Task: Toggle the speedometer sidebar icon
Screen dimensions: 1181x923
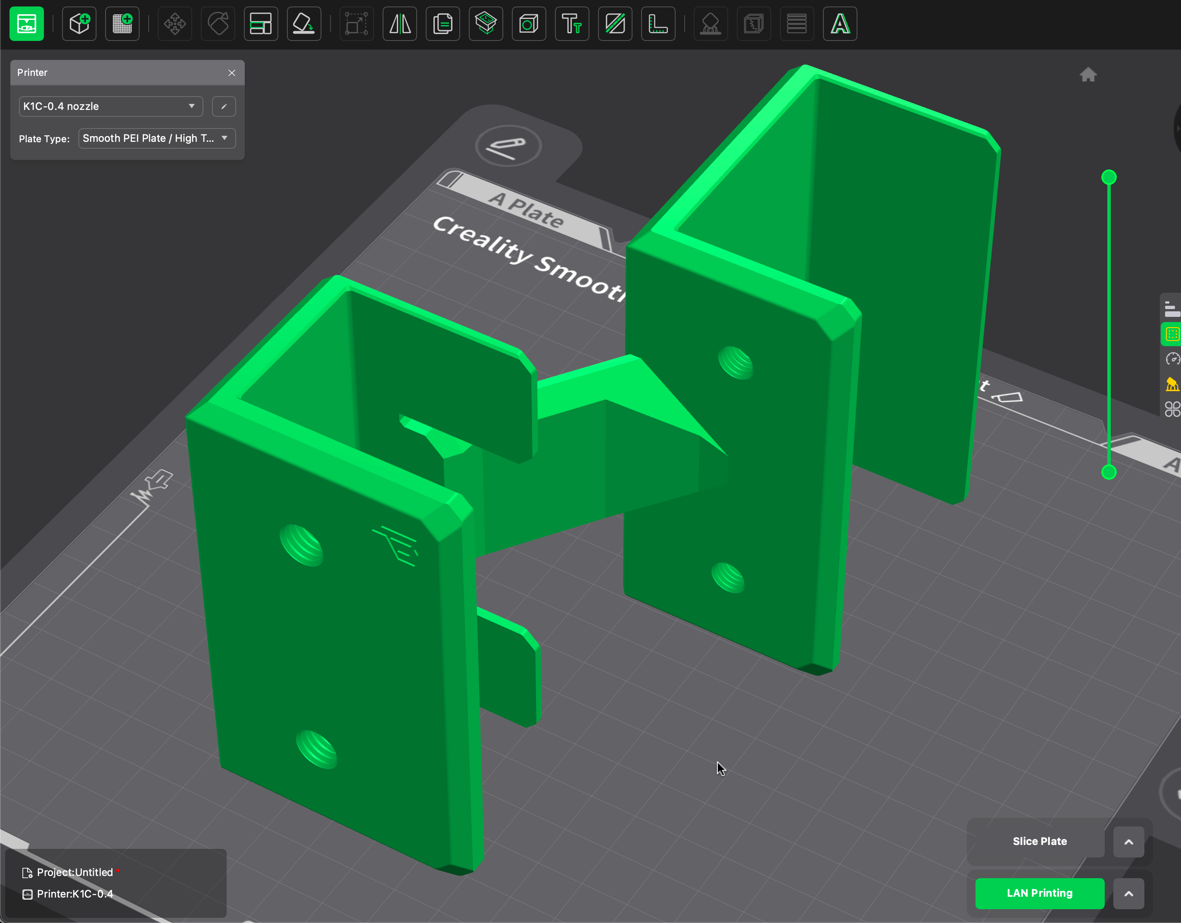Action: pos(1172,359)
